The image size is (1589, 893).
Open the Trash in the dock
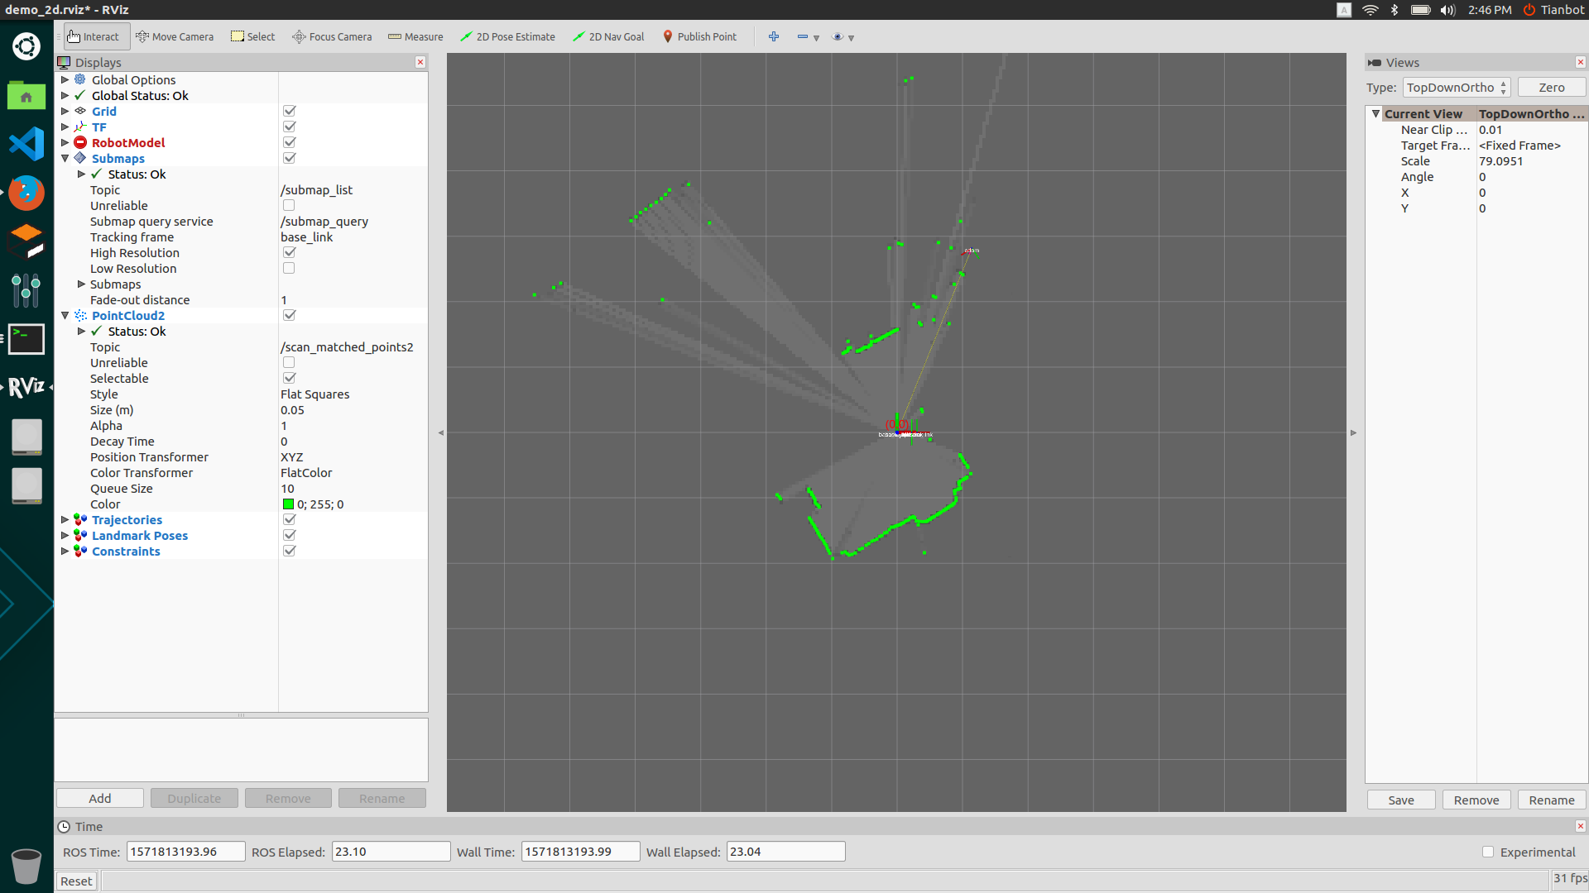(26, 866)
